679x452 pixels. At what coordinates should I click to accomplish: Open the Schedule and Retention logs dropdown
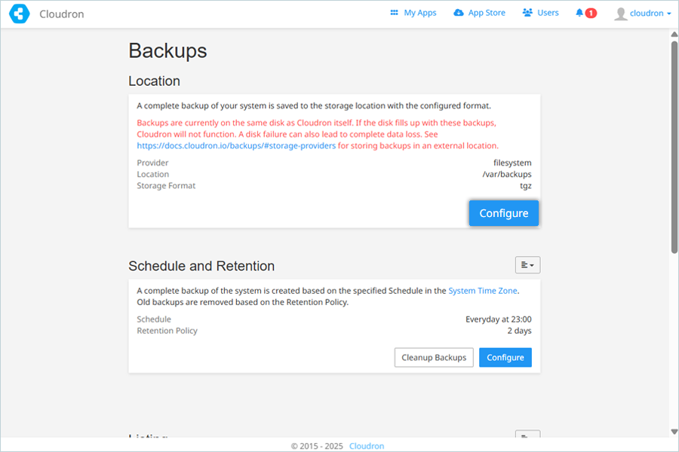click(527, 265)
